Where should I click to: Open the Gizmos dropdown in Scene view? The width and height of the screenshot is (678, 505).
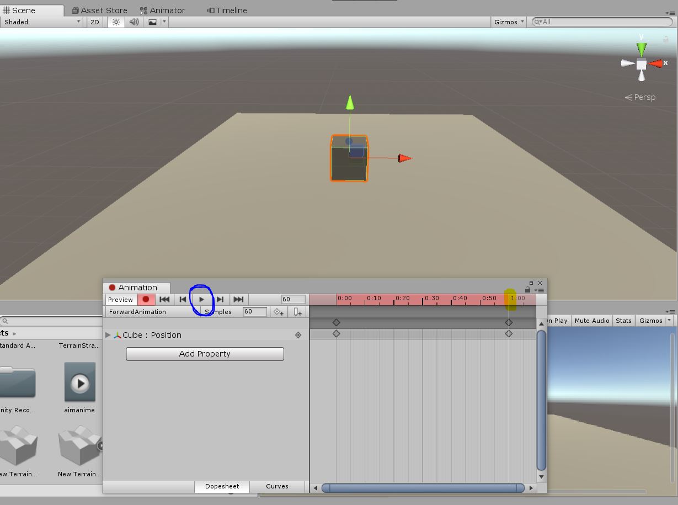click(507, 22)
